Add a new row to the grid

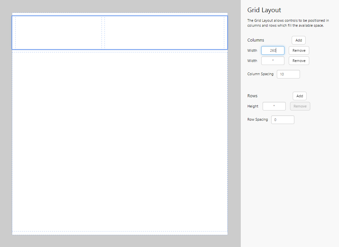[x=299, y=96]
